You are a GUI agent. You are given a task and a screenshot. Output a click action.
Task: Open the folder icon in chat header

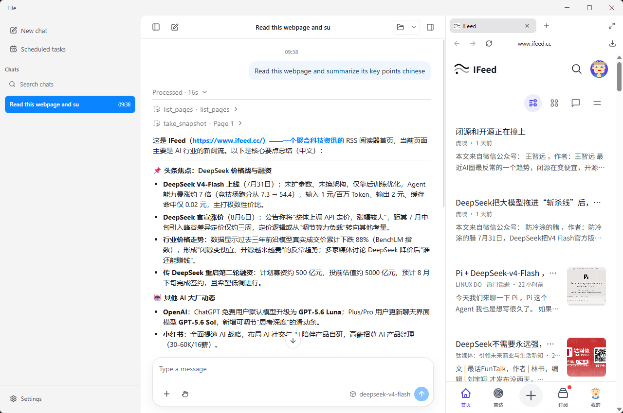pyautogui.click(x=401, y=27)
